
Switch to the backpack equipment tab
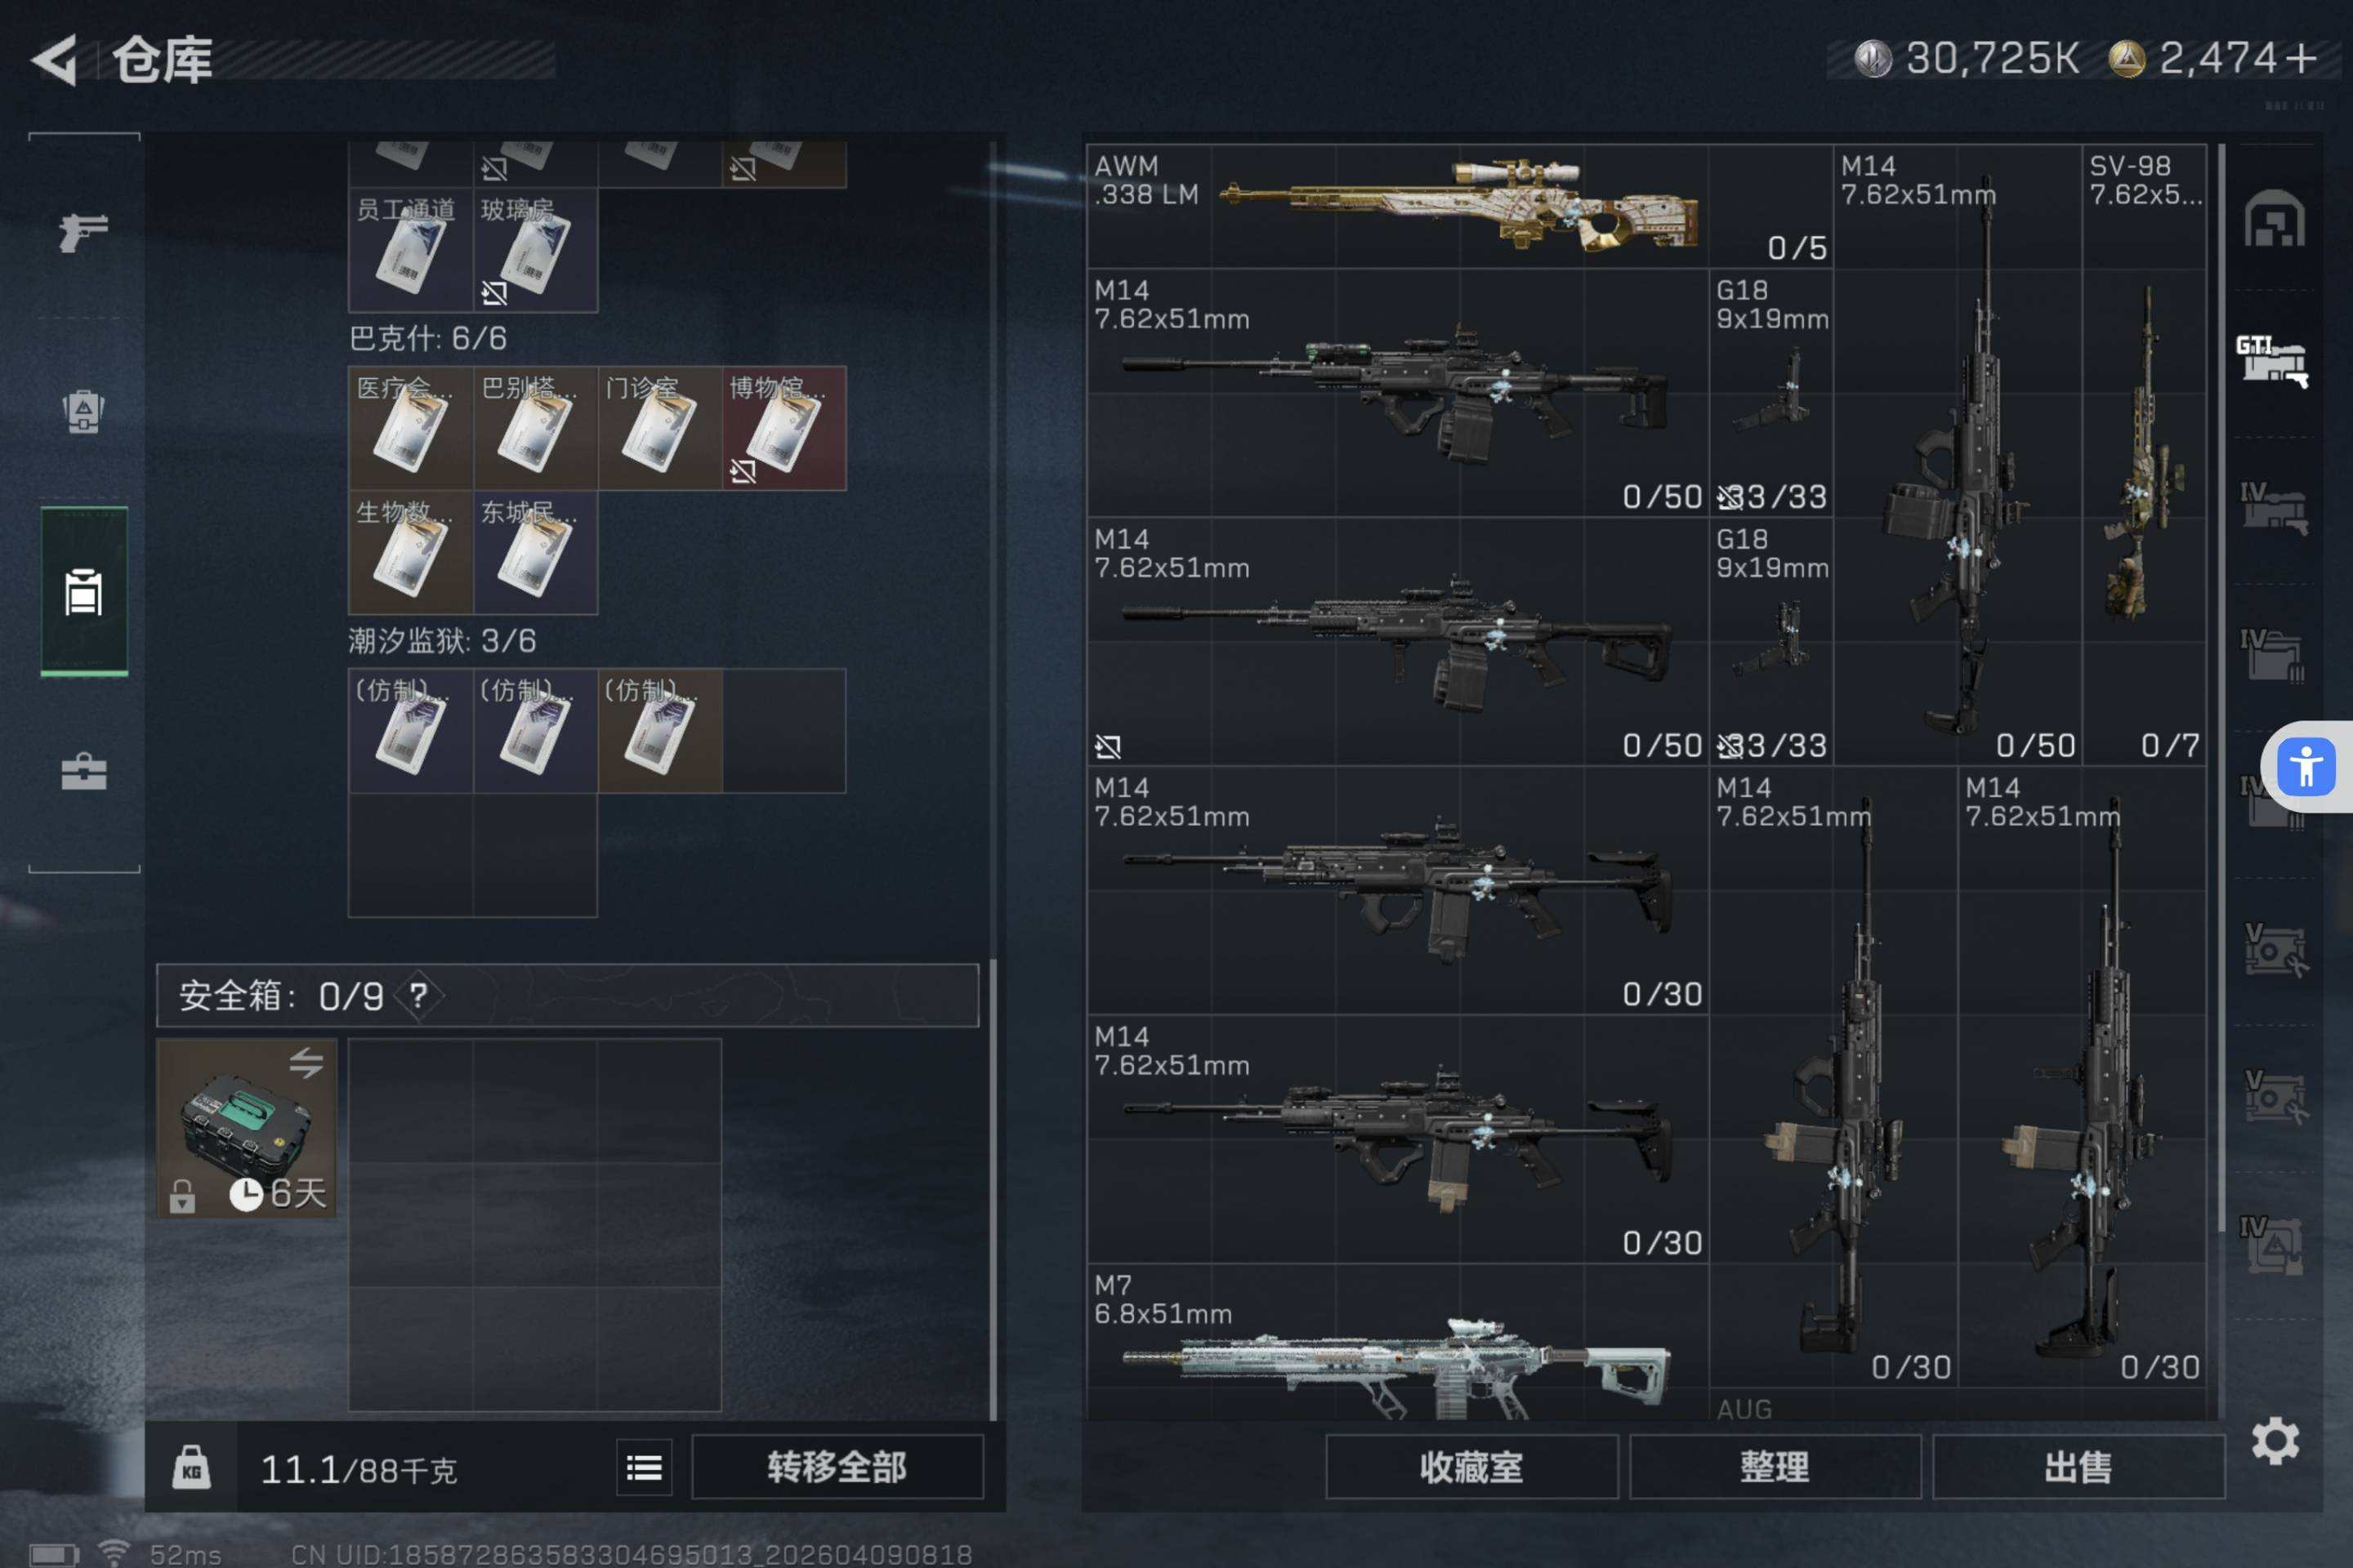click(x=84, y=410)
